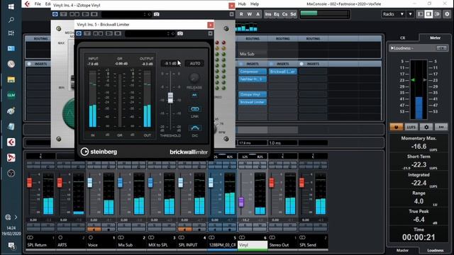Bypass channel strip with the Cs button
The image size is (454, 255).
[x=284, y=14]
